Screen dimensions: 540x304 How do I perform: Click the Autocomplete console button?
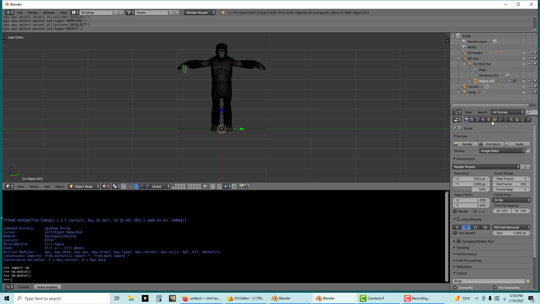[47, 287]
